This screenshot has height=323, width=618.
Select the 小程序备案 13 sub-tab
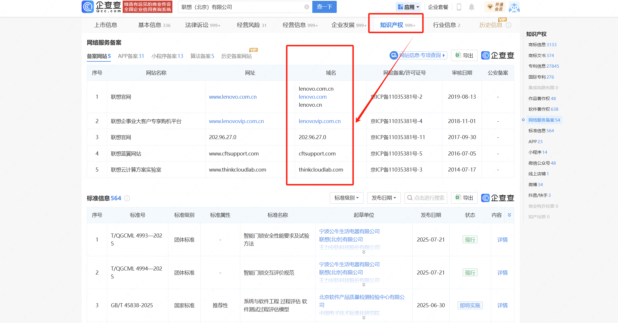click(x=167, y=56)
